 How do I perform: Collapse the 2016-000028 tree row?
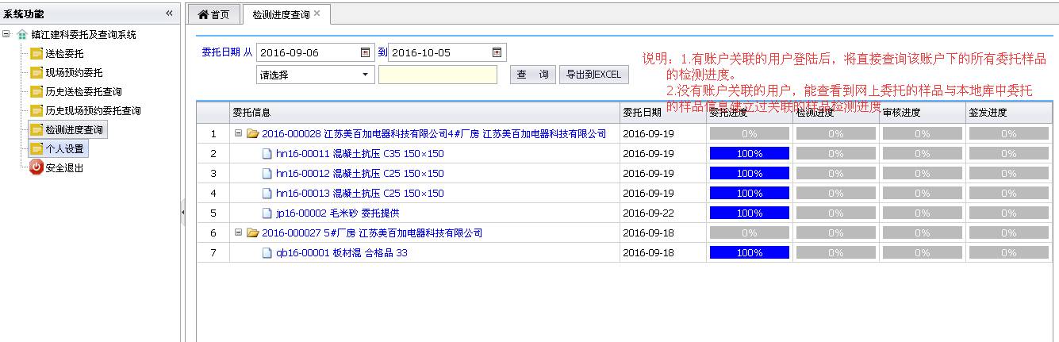point(239,133)
